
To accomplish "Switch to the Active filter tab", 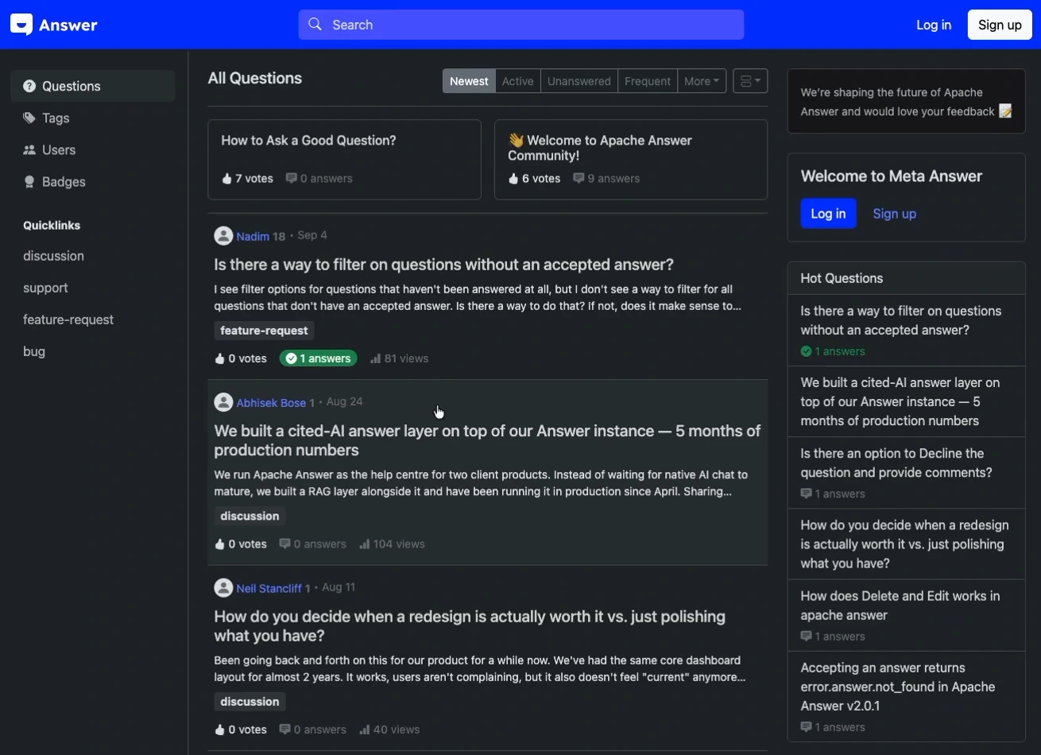I will pyautogui.click(x=517, y=81).
